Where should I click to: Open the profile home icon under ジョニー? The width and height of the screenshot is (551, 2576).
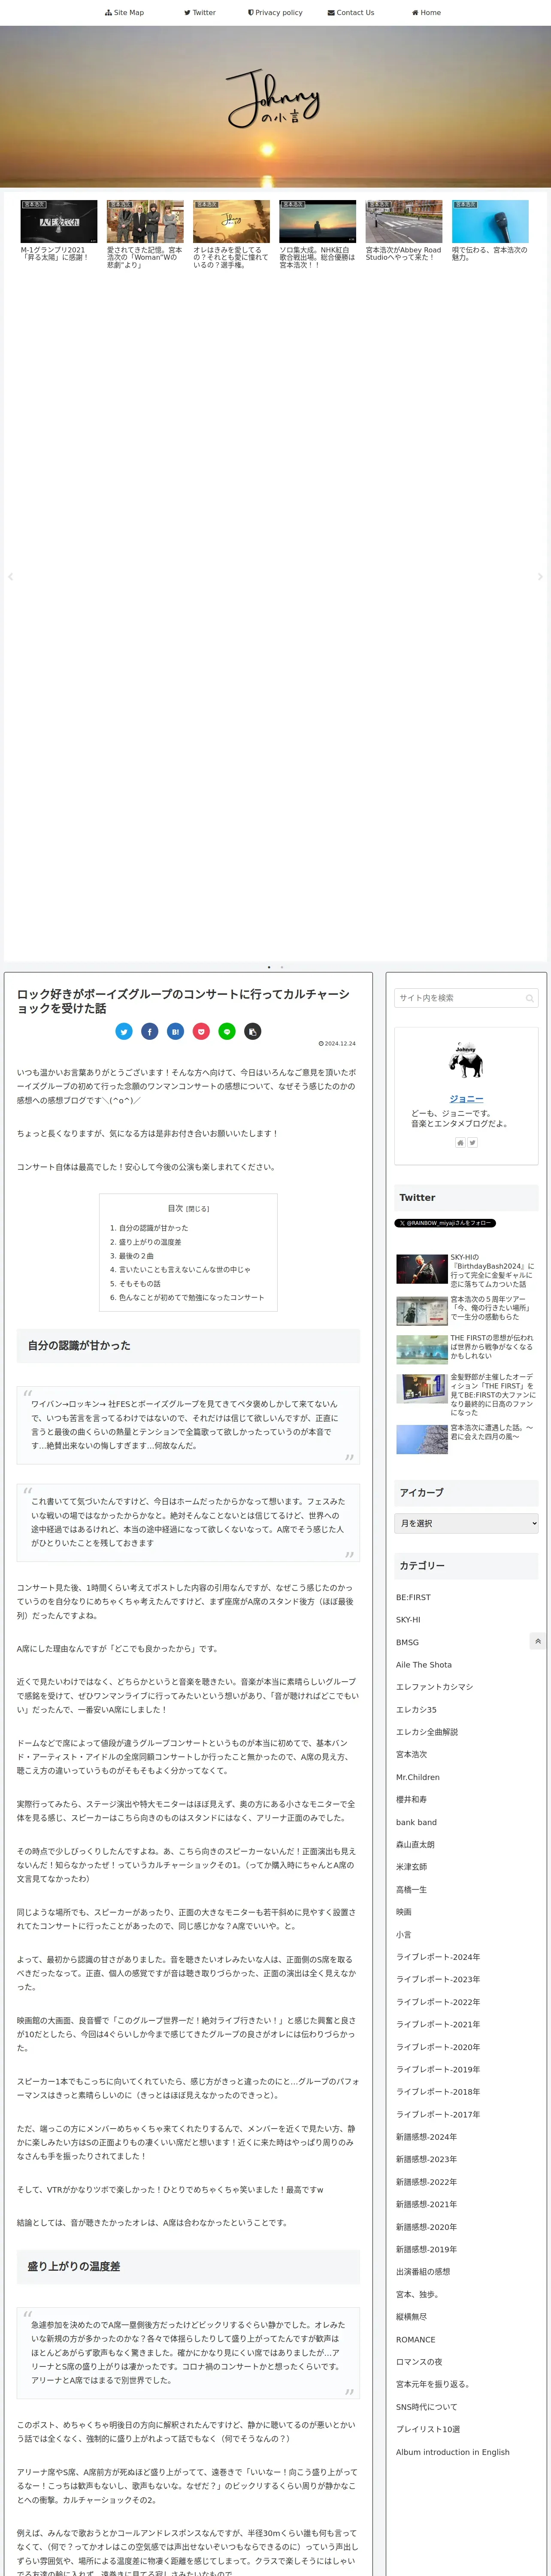click(460, 1142)
